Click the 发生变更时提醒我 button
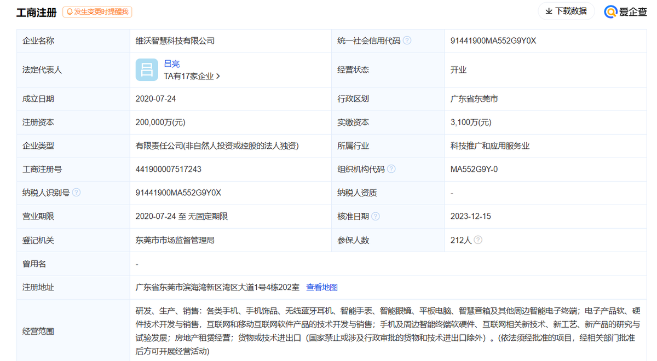 [x=96, y=11]
